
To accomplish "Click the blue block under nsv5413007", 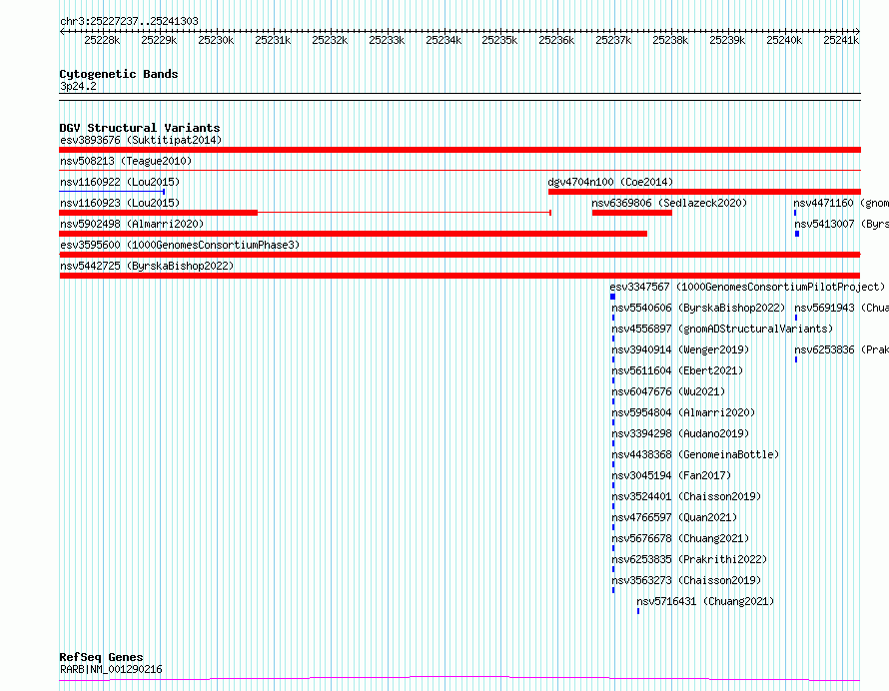I will (797, 234).
